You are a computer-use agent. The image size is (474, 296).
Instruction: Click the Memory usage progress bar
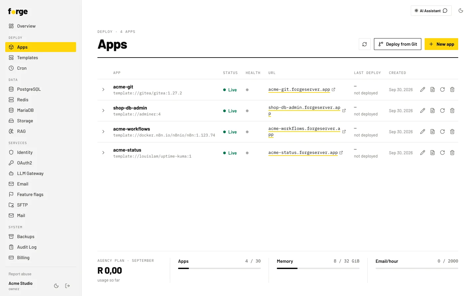coord(318,268)
